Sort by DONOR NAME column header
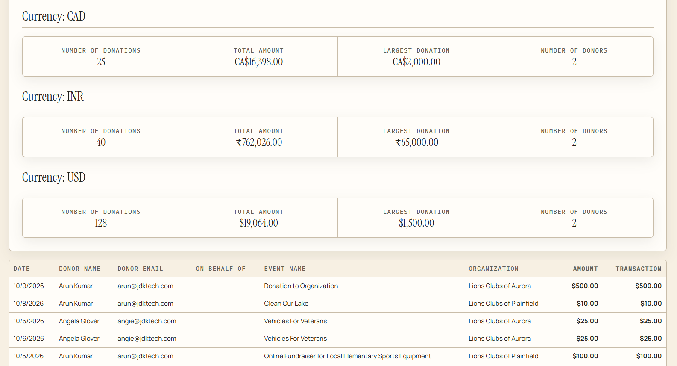Screen dimensions: 677x366 [x=79, y=269]
